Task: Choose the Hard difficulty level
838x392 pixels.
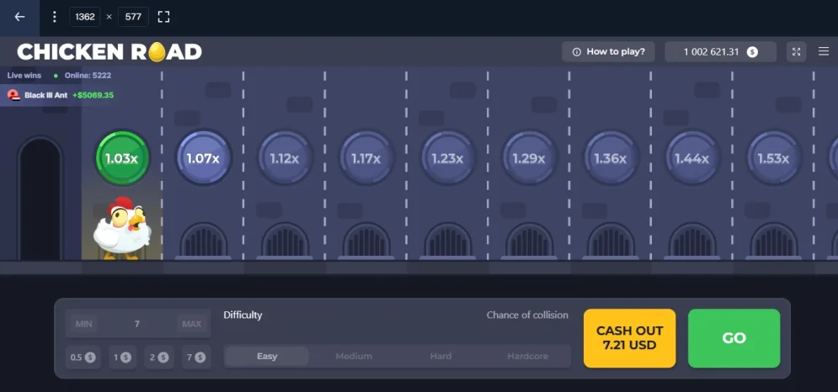Action: pos(441,356)
